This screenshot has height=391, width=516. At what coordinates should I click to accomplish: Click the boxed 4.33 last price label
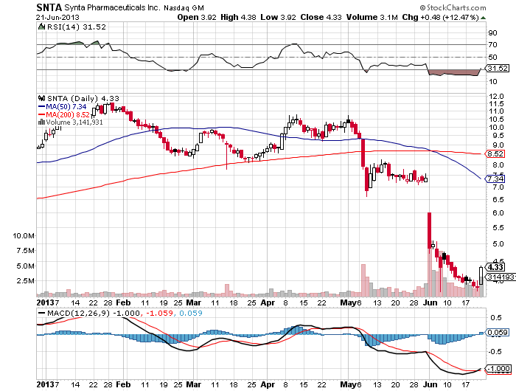click(x=495, y=267)
